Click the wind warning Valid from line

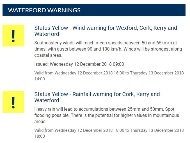pyautogui.click(x=109, y=76)
